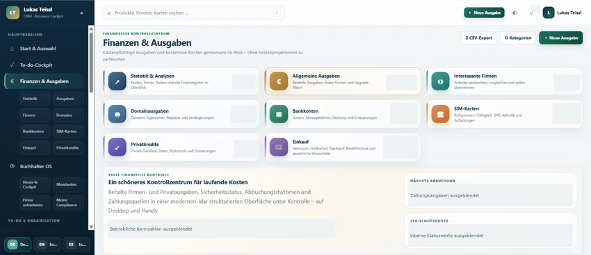Open Ausgaben sidebar sub-item
Viewport: 591px width, 255px height.
click(x=68, y=99)
